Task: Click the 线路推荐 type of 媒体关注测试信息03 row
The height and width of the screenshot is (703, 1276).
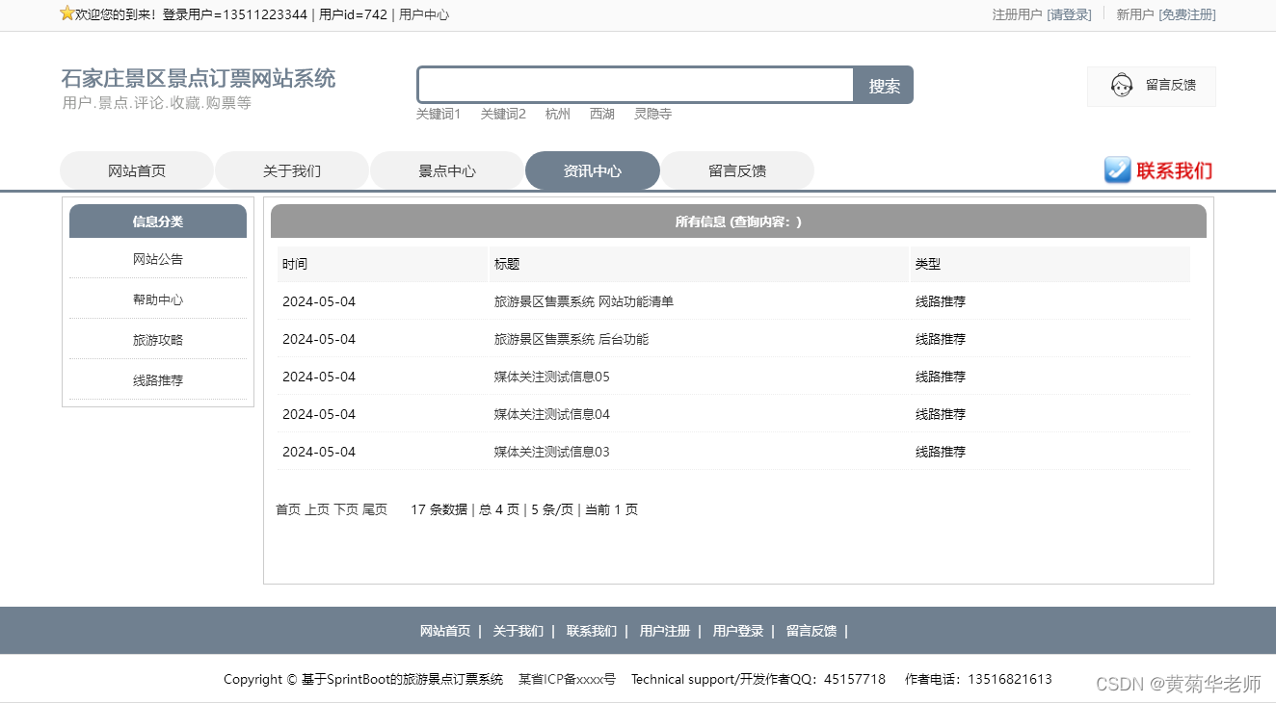Action: 941,452
